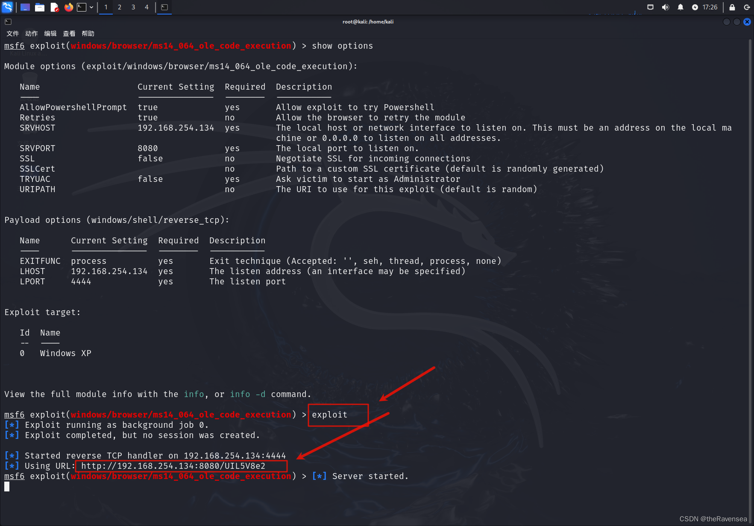The width and height of the screenshot is (754, 526).
Task: Expand terminal launcher dropdown arrow
Action: (x=91, y=7)
